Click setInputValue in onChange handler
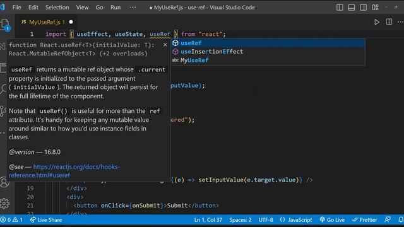This screenshot has width=404, height=227. (221, 180)
